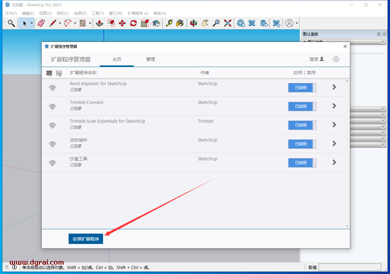Select the Move tool with red arrows
Viewport: 390px width, 274px height.
[x=122, y=23]
